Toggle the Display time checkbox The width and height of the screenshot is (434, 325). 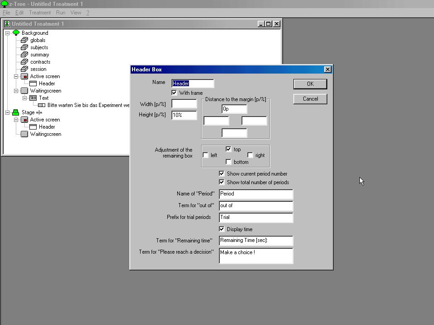(x=222, y=229)
